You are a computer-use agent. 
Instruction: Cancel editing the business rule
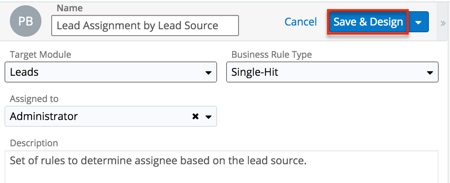(x=300, y=22)
